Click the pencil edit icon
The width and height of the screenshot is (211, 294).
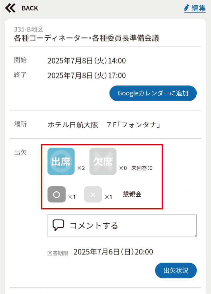(x=187, y=8)
